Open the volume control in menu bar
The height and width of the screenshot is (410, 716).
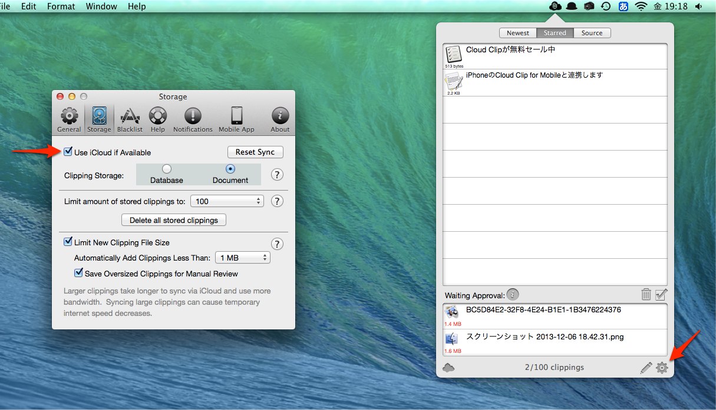click(698, 6)
